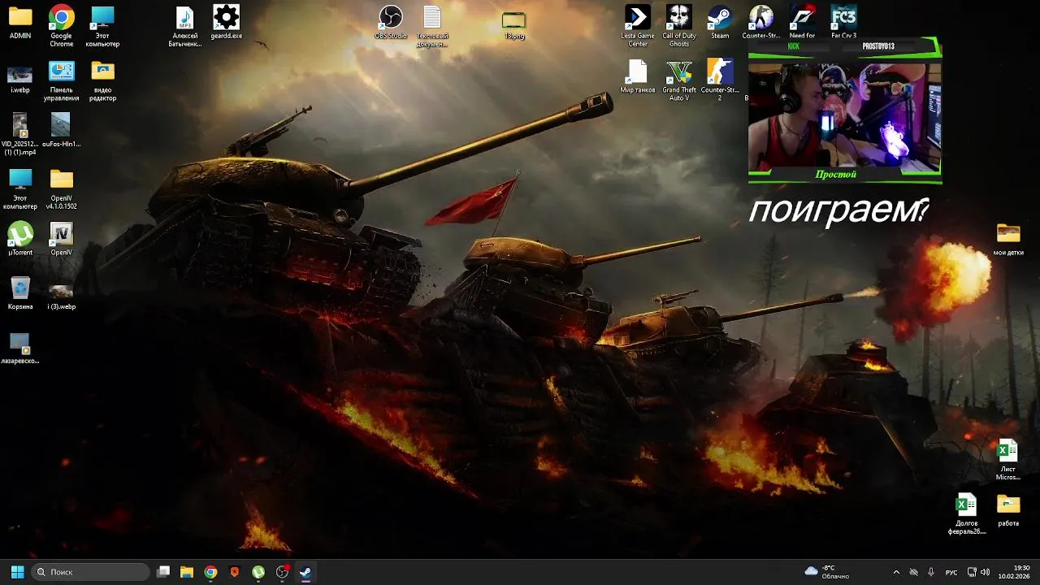Select Call of Duty Ghosts shortcut
The image size is (1040, 585).
click(679, 25)
